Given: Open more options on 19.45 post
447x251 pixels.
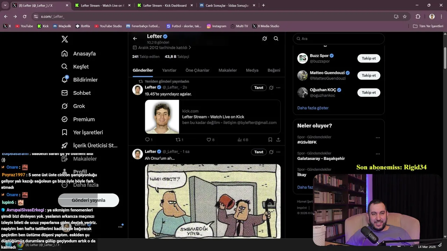Looking at the screenshot, I should coord(278,88).
